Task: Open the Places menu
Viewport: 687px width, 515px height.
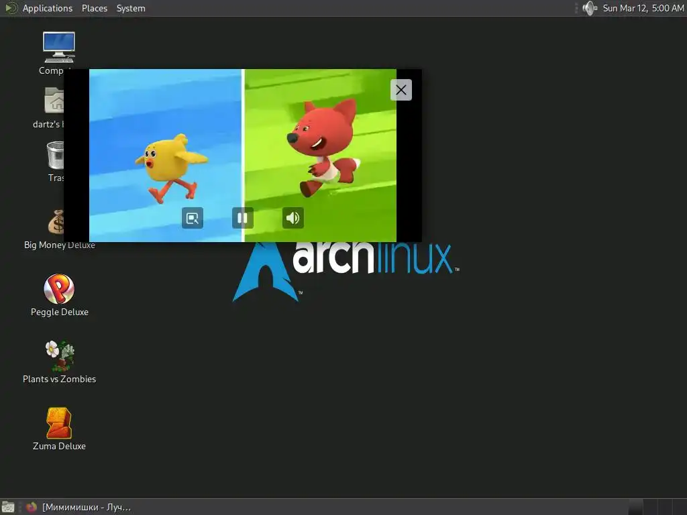Action: (95, 8)
